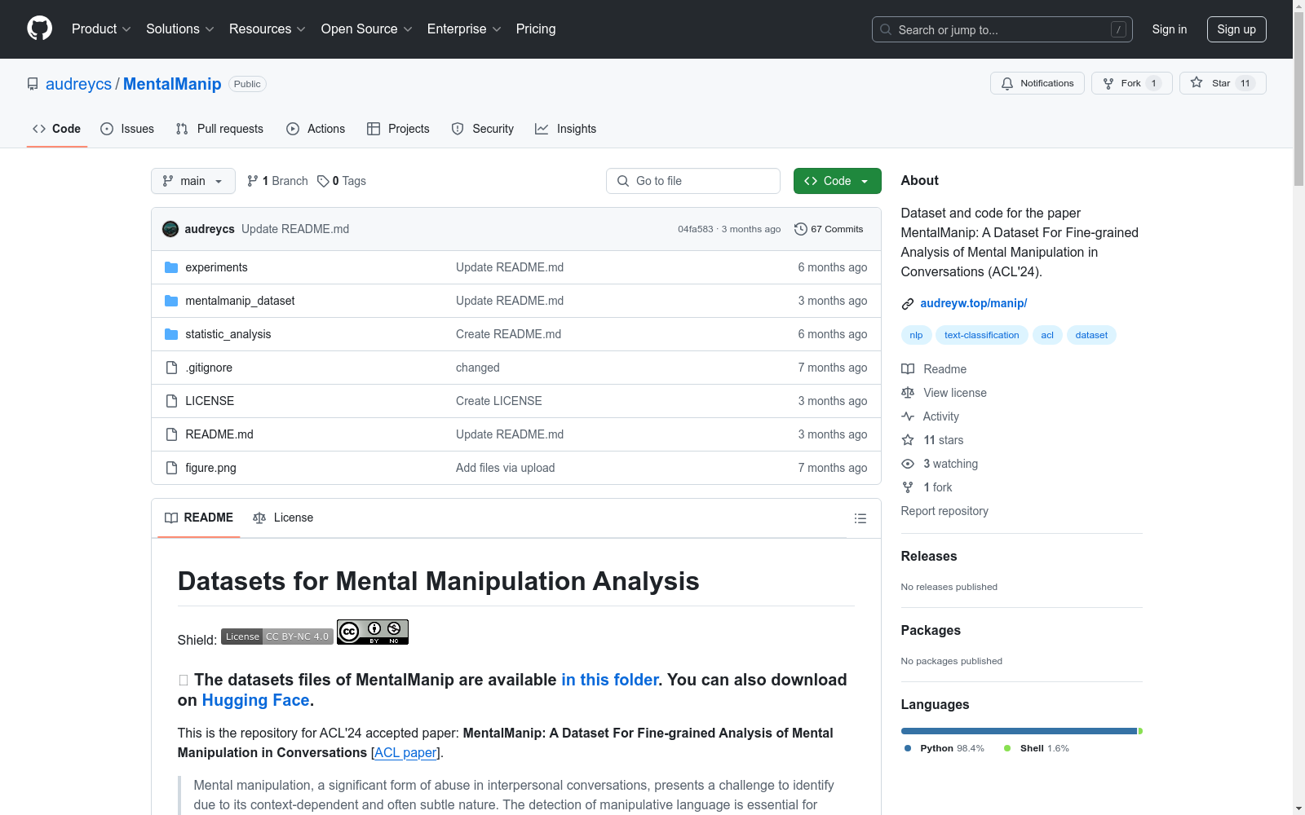The image size is (1305, 815).
Task: Focus the Search or jump to field
Action: (1002, 29)
